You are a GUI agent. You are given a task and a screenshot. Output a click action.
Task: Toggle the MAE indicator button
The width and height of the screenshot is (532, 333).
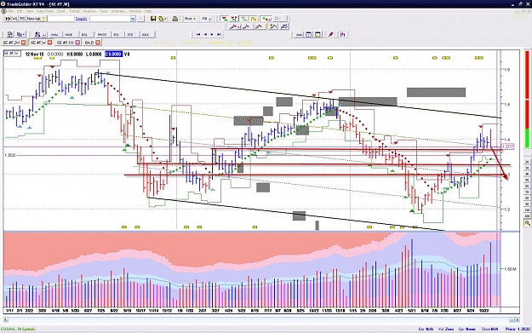pyautogui.click(x=69, y=35)
